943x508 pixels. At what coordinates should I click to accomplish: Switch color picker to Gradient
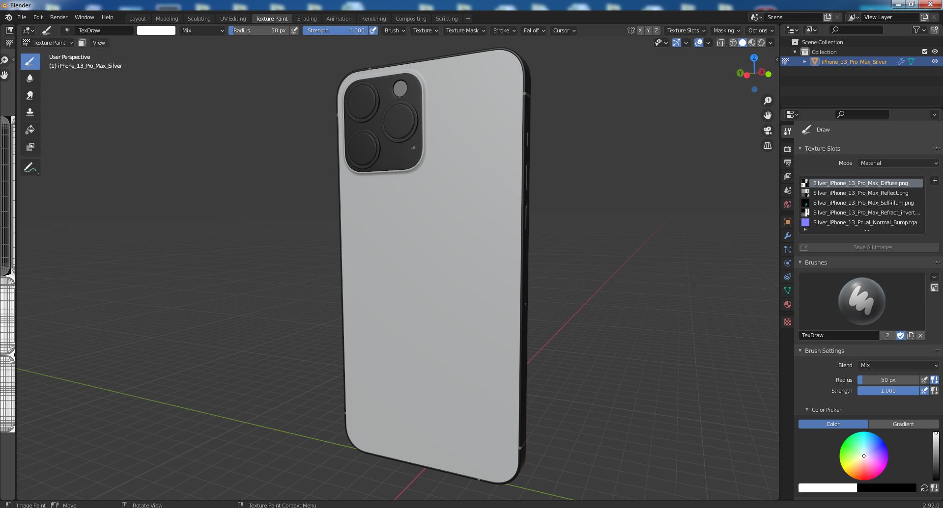[x=903, y=424]
